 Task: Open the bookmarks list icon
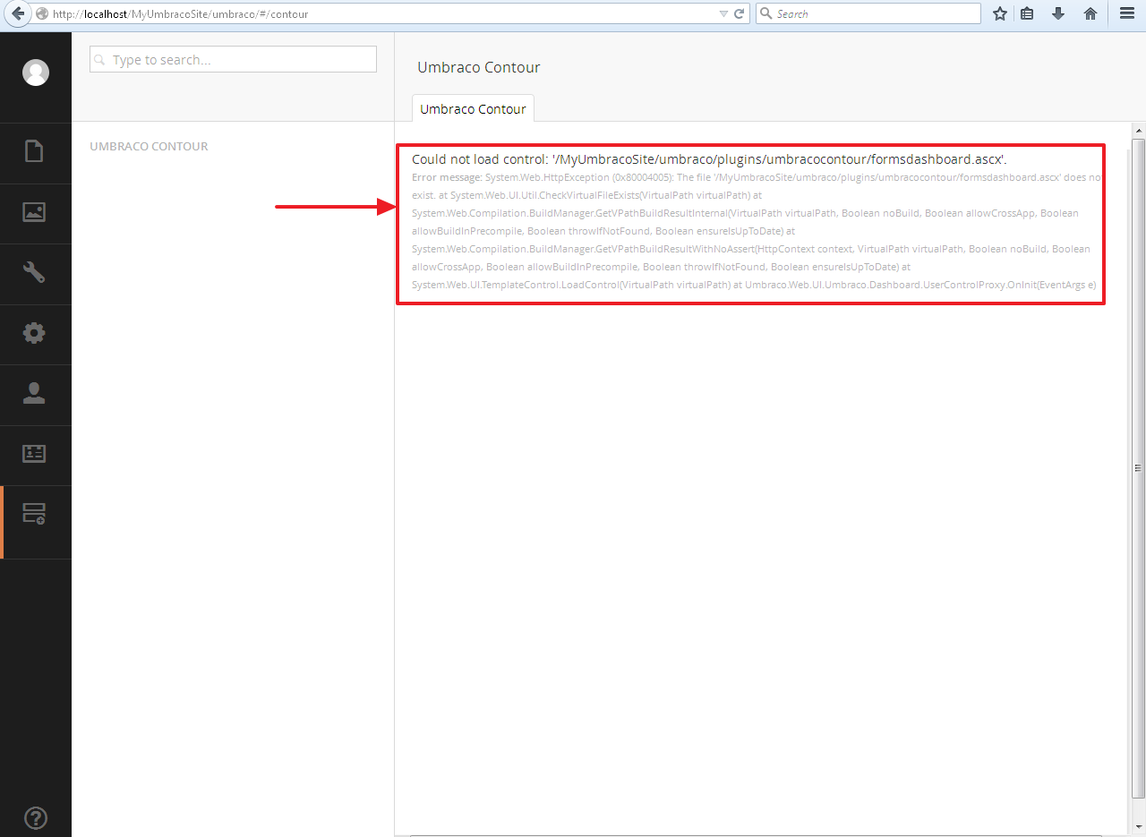[1028, 13]
